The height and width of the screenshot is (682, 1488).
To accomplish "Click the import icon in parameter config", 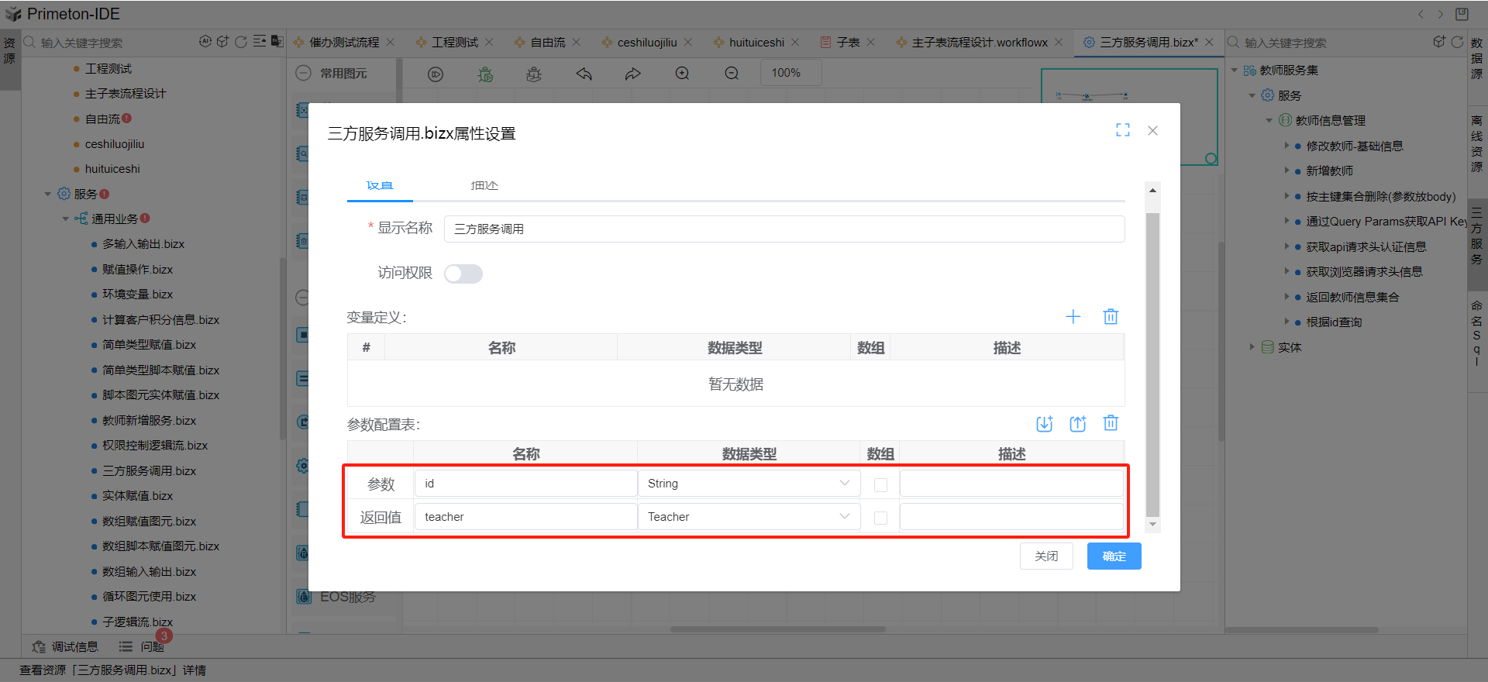I will pyautogui.click(x=1044, y=423).
